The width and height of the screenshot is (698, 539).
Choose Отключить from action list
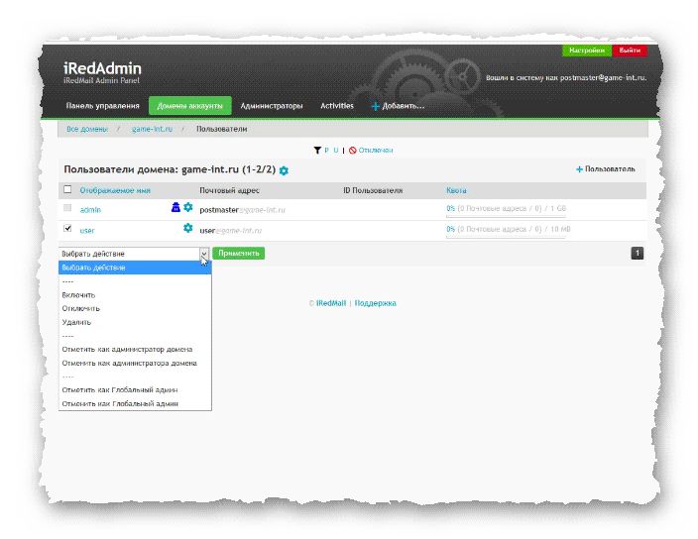tap(80, 308)
